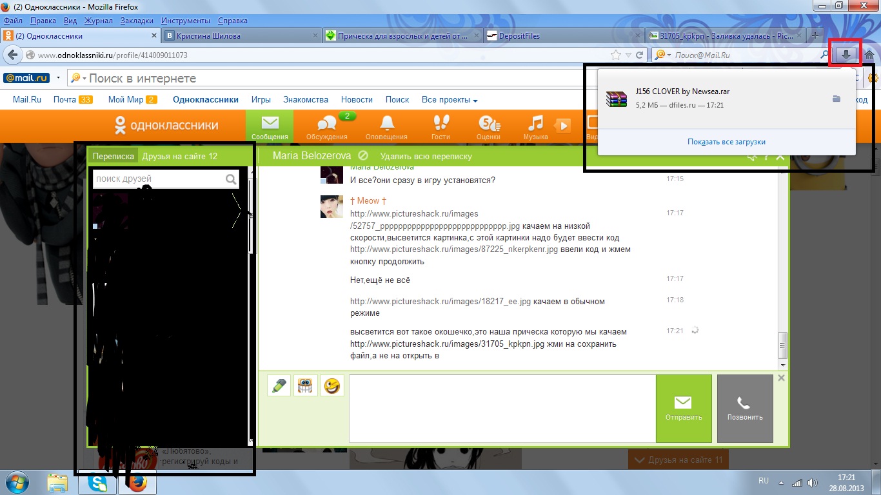Open the Инструменты menu

(186, 21)
